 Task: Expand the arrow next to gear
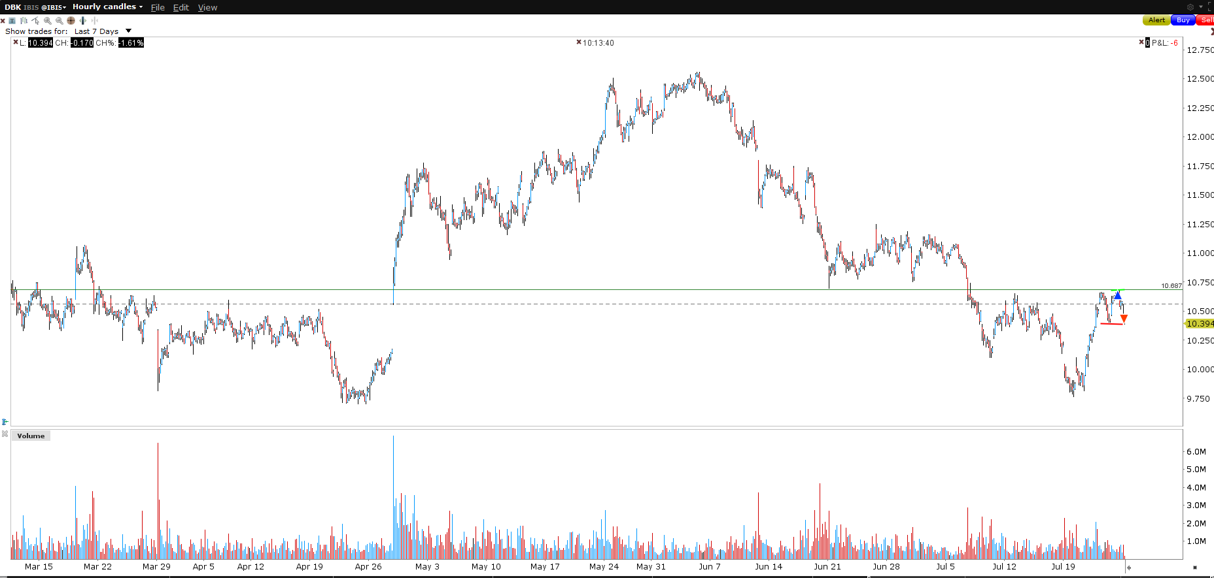pyautogui.click(x=1201, y=7)
